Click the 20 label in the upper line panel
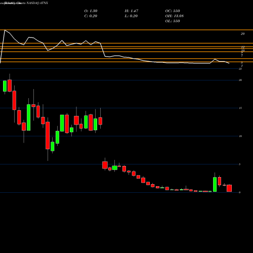The image size is (253, 253). coord(242,34)
